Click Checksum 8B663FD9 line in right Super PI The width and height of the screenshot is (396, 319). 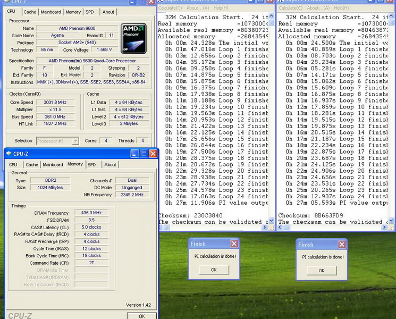click(310, 216)
